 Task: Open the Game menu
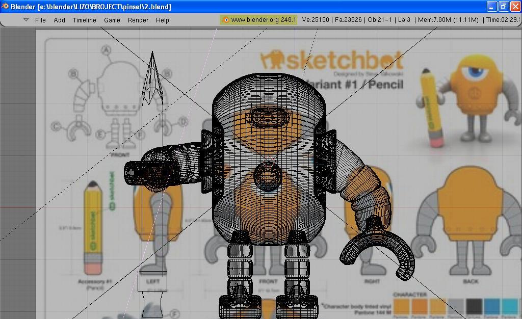click(112, 20)
